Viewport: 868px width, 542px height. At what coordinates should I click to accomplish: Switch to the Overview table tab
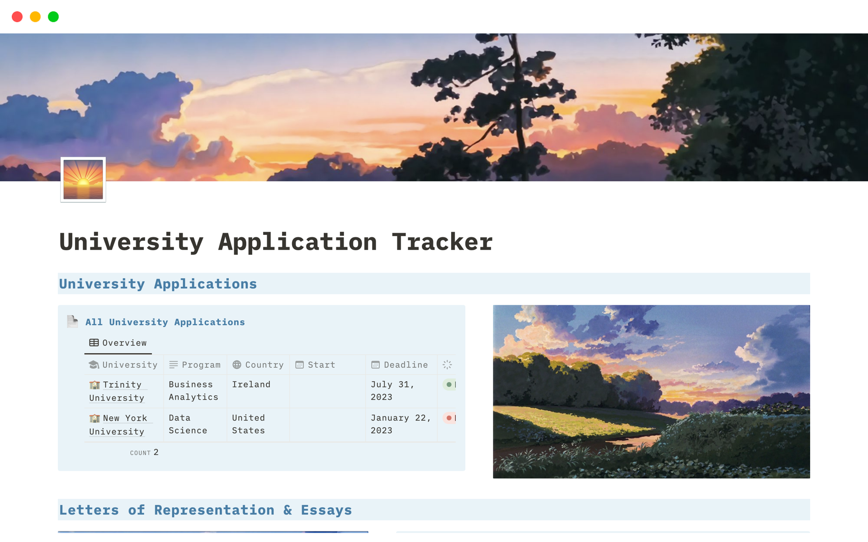point(118,343)
